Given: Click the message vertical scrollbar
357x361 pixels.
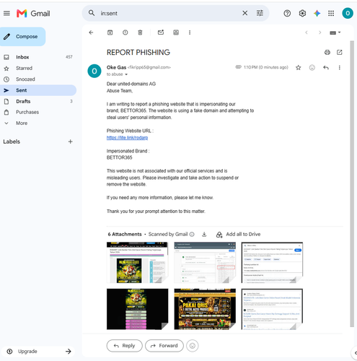Looking at the screenshot, I should pos(352,184).
